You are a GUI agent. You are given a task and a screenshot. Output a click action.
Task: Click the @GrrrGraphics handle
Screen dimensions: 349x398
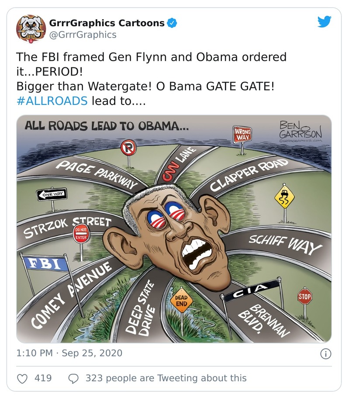[83, 35]
